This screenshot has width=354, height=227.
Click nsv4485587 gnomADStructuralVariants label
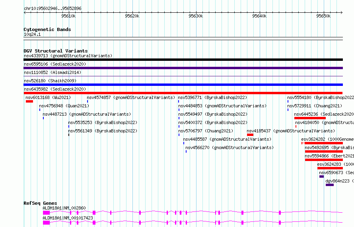(x=227, y=139)
